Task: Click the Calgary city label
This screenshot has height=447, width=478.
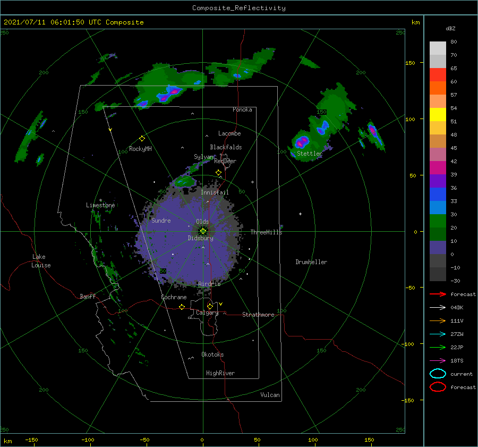Action: point(207,313)
